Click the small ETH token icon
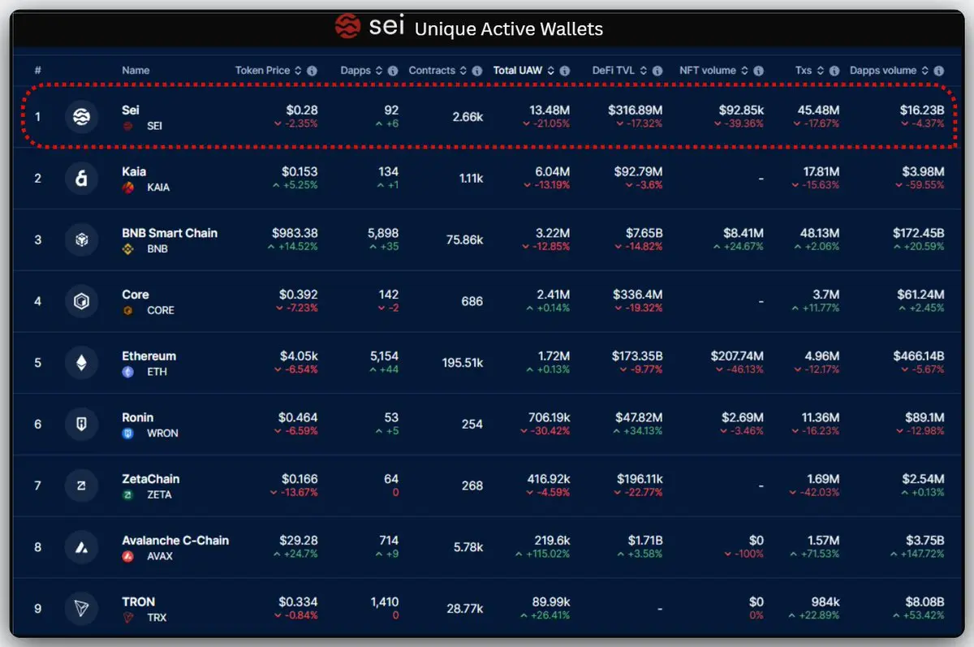This screenshot has height=647, width=974. pyautogui.click(x=127, y=372)
